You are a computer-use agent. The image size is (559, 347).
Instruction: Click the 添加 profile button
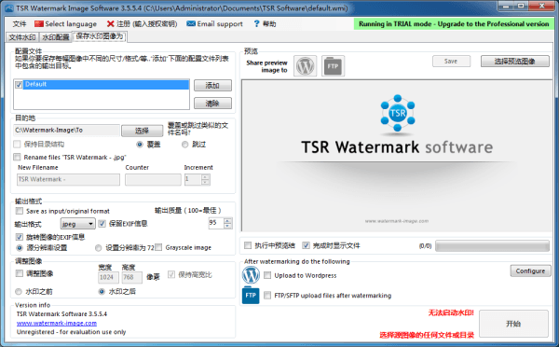(212, 85)
